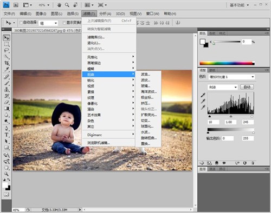Select the Blur tool
Screen dimensions: 271x213
[7, 115]
